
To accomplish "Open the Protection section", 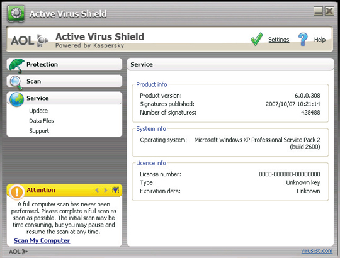I will (64, 64).
